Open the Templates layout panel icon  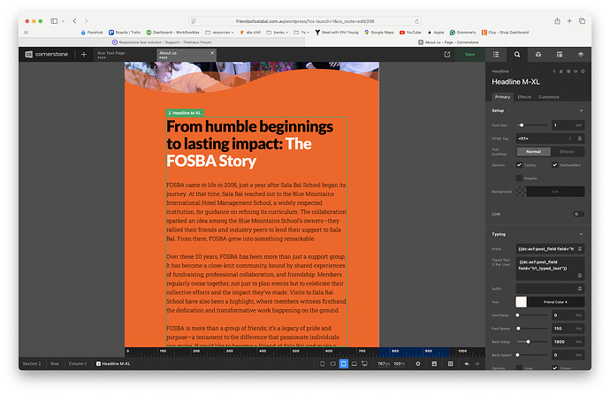pos(560,55)
